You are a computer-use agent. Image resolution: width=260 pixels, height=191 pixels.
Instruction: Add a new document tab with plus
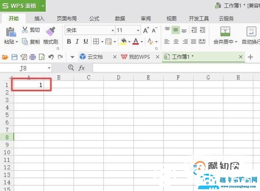[x=250, y=57]
